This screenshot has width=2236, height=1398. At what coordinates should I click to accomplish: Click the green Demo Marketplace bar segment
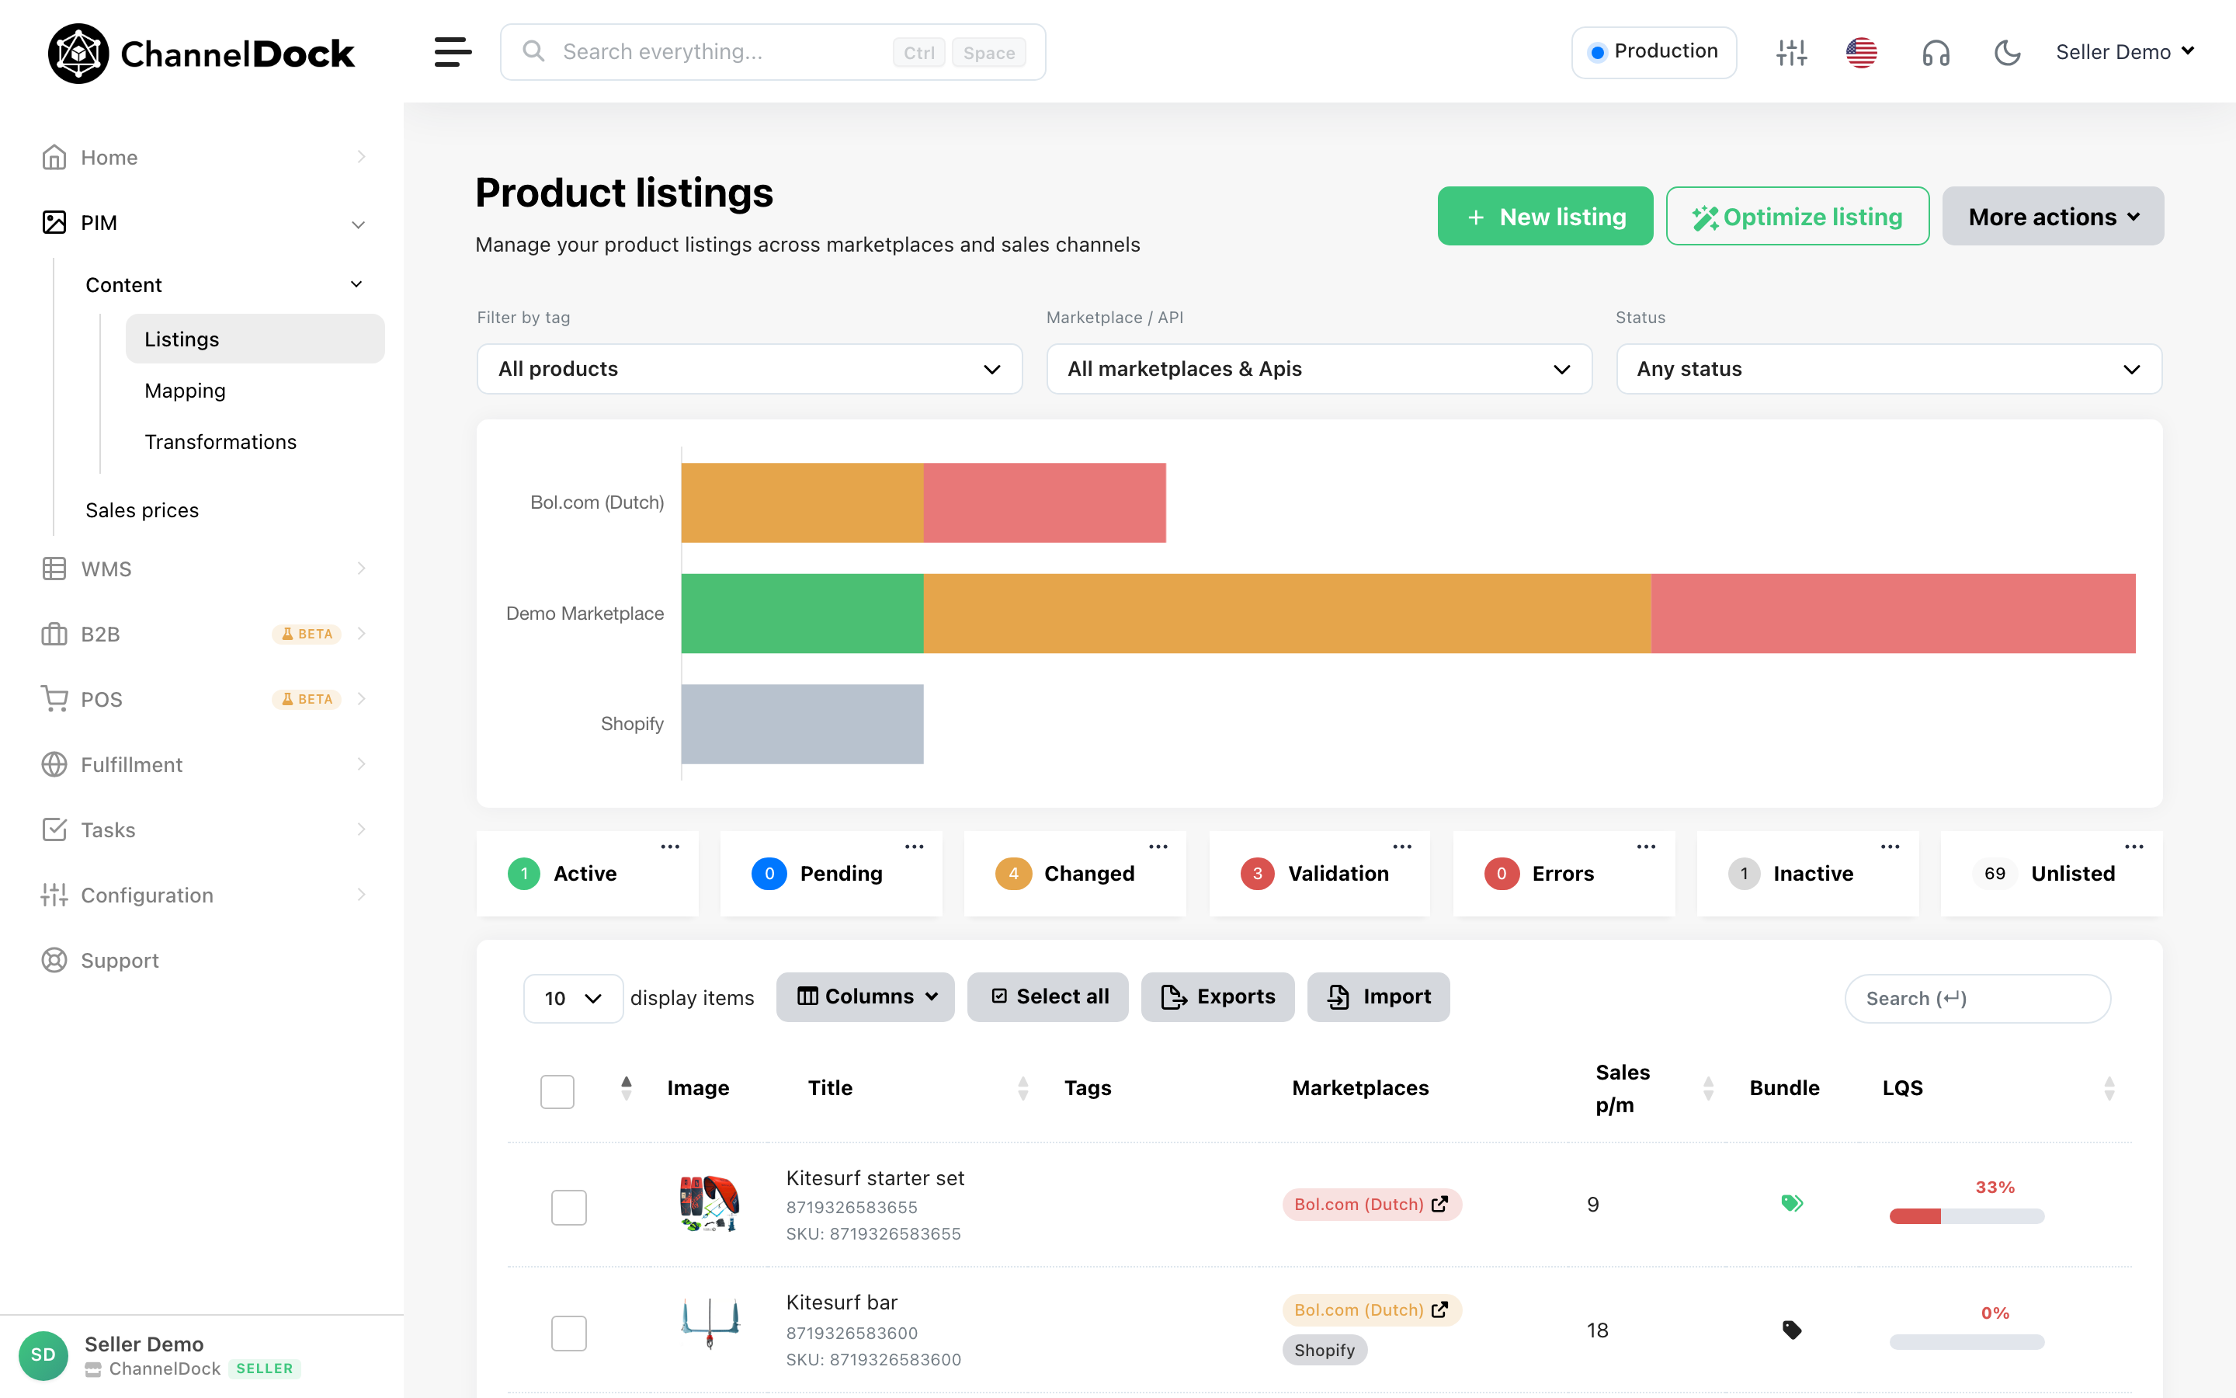802,614
